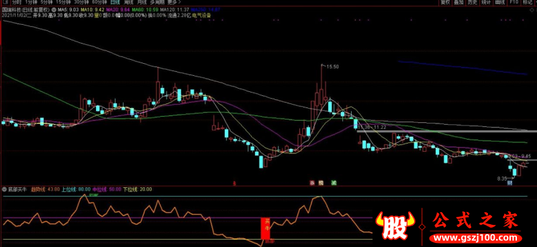Switch to the 分时 intraday view tab

[17, 3]
